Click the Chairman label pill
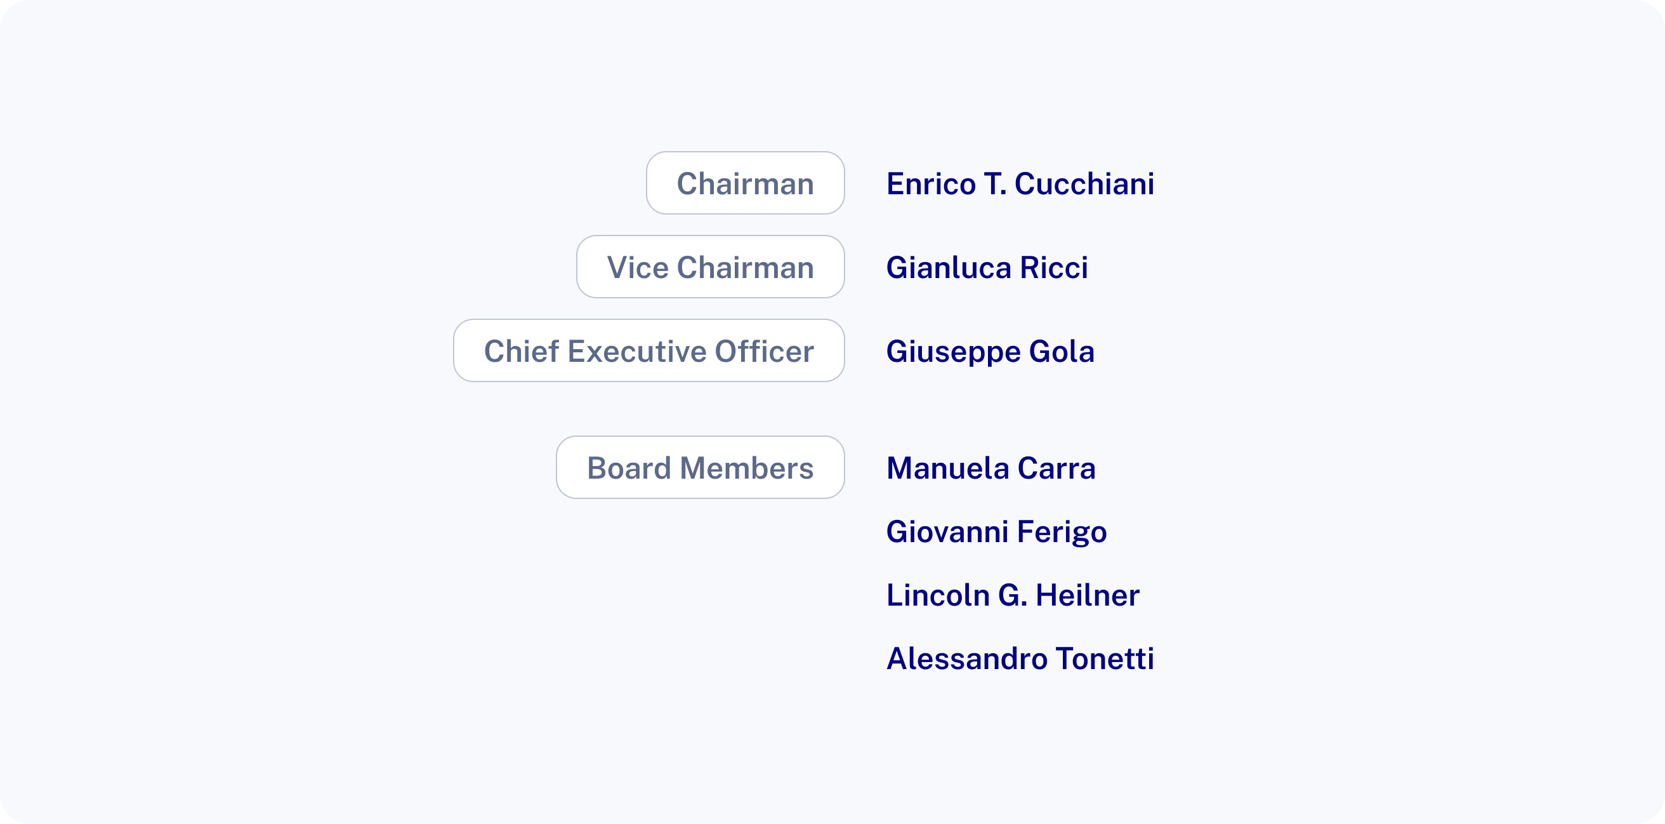The height and width of the screenshot is (824, 1665). click(745, 183)
